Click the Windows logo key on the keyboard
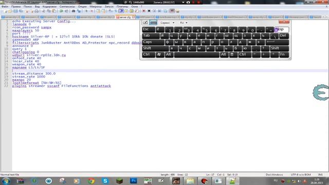 pyautogui.click(x=160, y=55)
